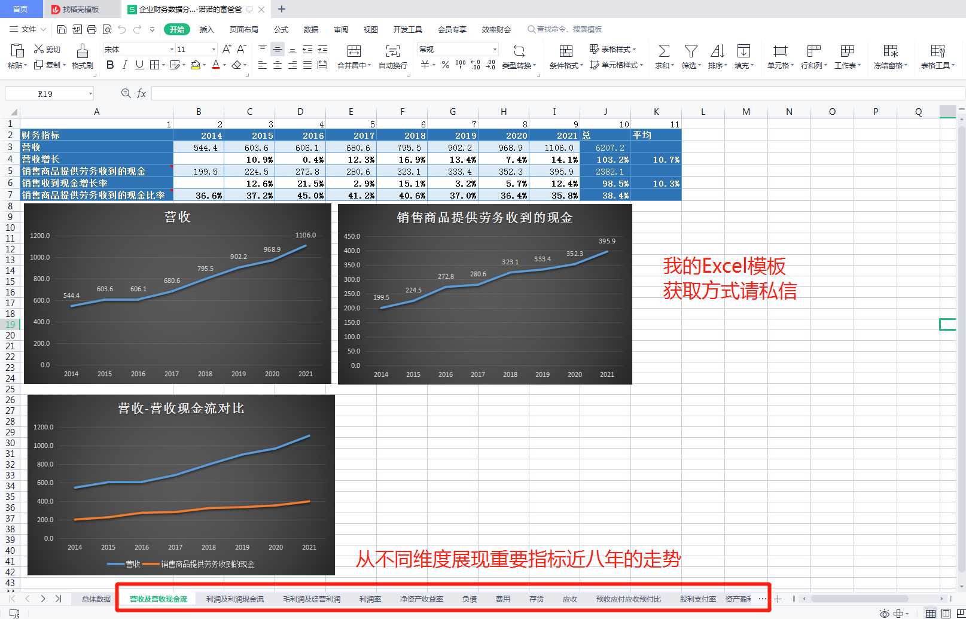The height and width of the screenshot is (619, 966).
Task: Toggle middle vertical alignment
Action: [278, 49]
